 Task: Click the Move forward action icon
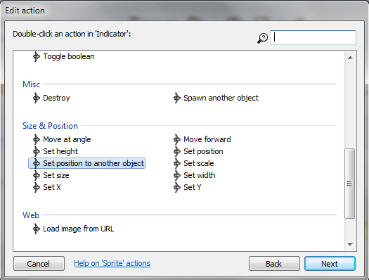click(177, 139)
